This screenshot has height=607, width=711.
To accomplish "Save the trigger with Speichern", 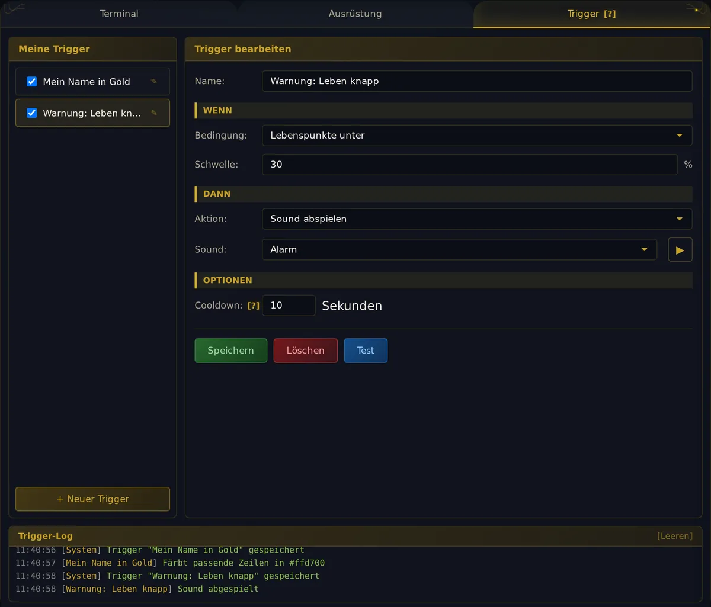I will (231, 351).
